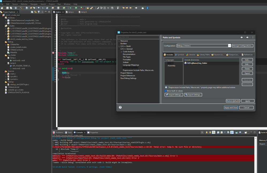Screen dimensions: 267x173
Task: Select Assembly in the Languages list
Action: tap(171, 65)
